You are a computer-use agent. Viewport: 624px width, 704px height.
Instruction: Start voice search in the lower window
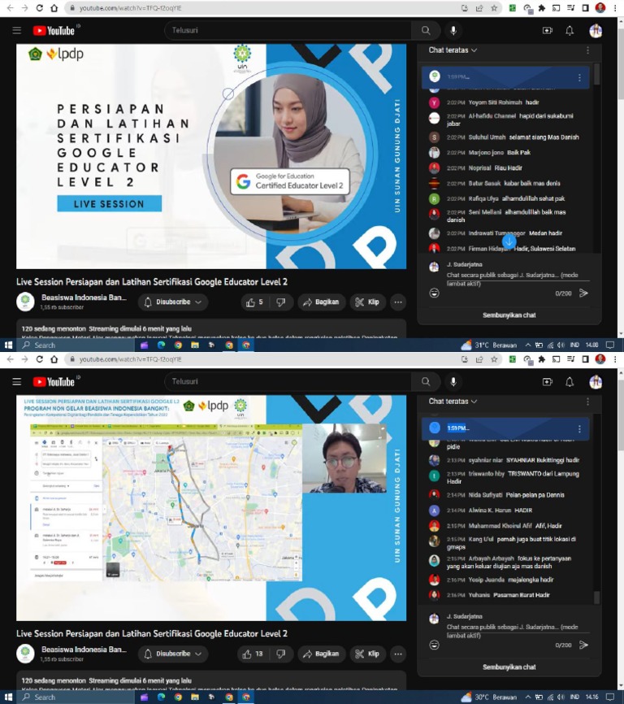453,381
